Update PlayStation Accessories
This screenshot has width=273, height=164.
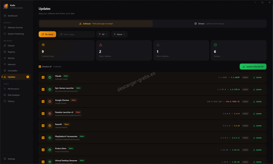[257, 138]
